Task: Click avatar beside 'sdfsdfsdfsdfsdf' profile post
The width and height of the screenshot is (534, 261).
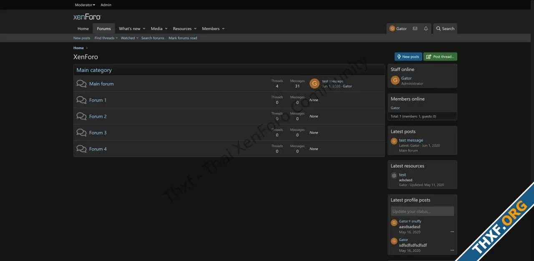Action: [x=394, y=241]
